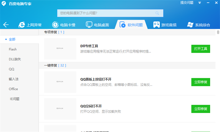The image size is (220, 132).
Task: Click the gamepad icon for 游戏音频
Action: point(156,25)
